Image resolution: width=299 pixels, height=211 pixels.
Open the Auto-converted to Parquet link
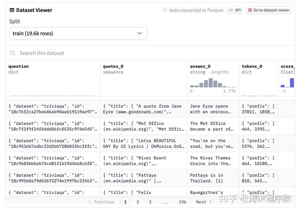tap(196, 10)
